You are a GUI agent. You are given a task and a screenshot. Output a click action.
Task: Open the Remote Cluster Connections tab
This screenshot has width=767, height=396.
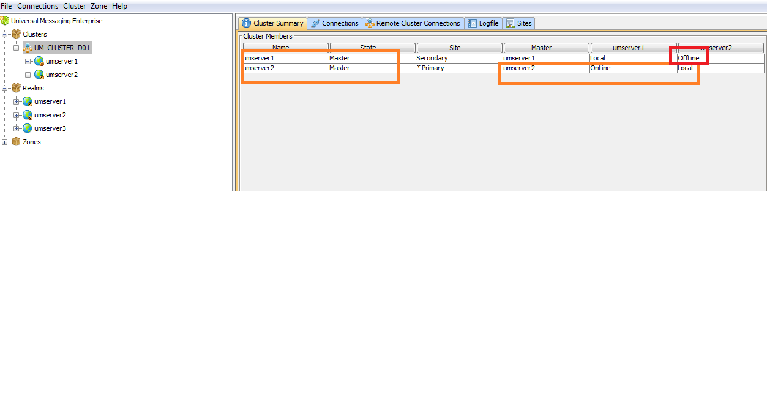click(x=413, y=23)
